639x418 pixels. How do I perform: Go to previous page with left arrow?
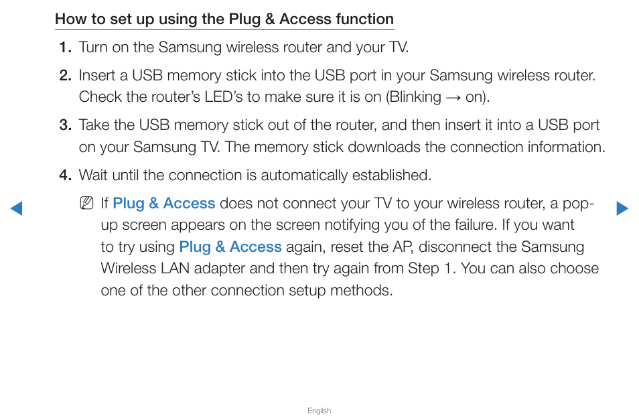(16, 208)
